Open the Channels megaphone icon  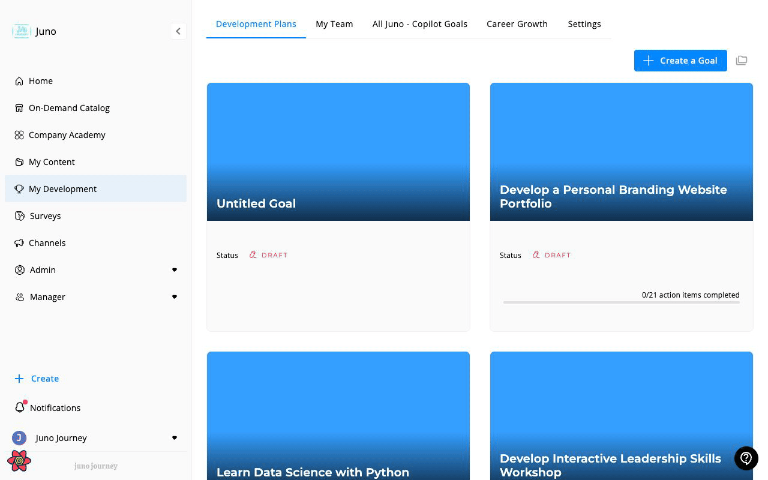pyautogui.click(x=20, y=243)
